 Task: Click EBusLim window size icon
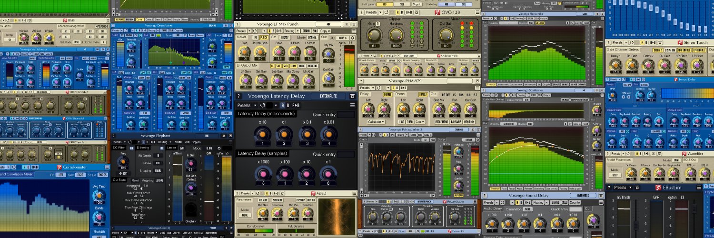coord(637,188)
